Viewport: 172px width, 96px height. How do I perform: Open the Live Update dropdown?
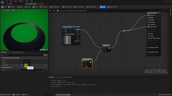coord(55,7)
